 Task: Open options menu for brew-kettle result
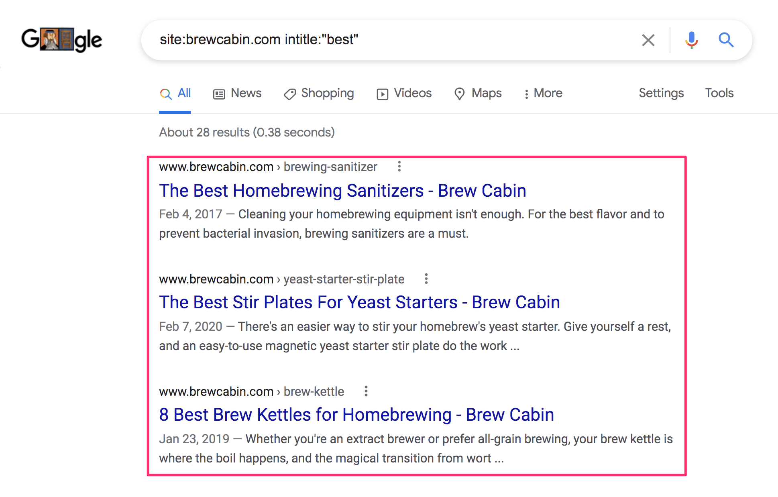click(x=366, y=391)
